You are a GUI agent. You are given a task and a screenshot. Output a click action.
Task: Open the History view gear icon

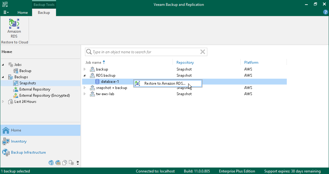71,163
